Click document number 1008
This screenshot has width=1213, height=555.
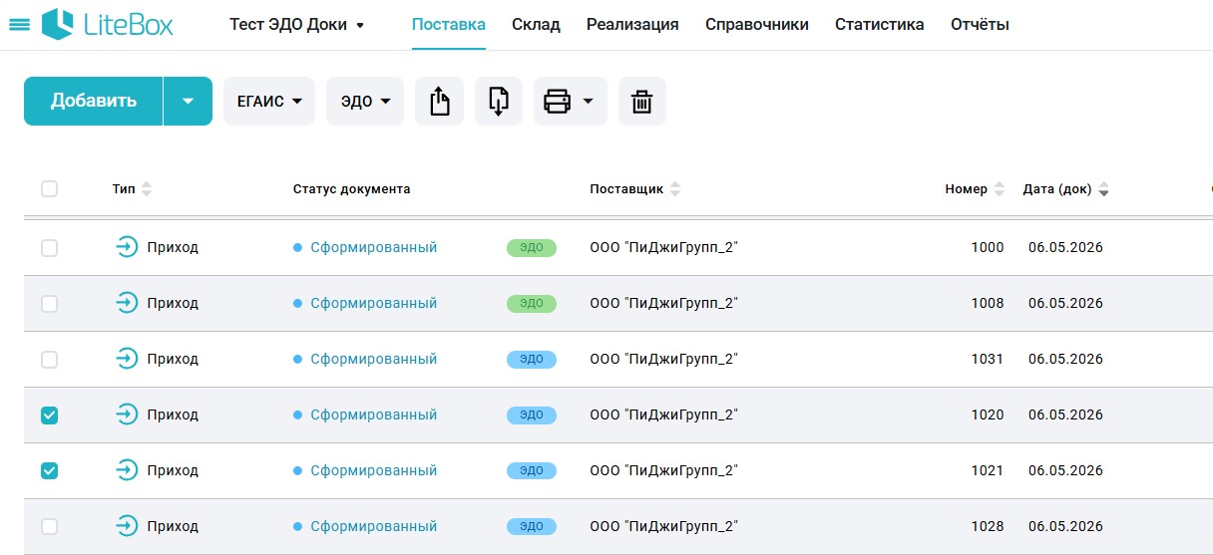(988, 303)
